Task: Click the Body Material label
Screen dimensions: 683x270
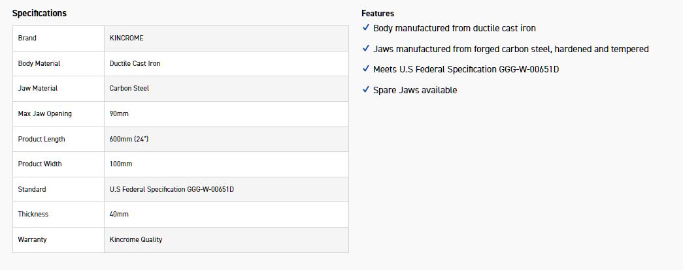Action: [39, 63]
